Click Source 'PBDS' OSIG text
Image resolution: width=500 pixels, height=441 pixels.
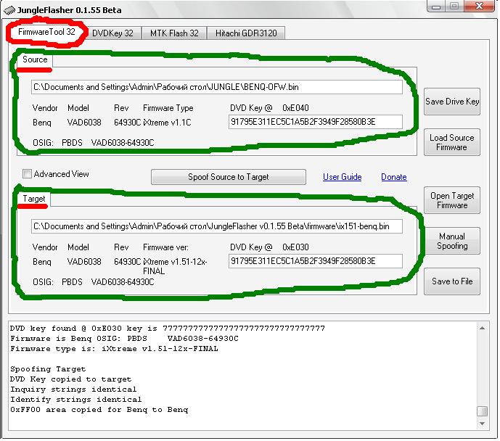point(72,143)
